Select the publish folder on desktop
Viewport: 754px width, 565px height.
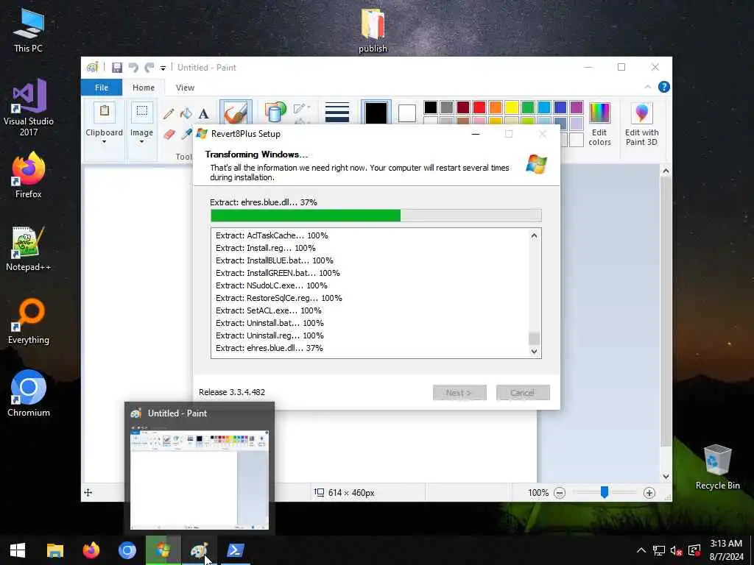click(x=373, y=29)
